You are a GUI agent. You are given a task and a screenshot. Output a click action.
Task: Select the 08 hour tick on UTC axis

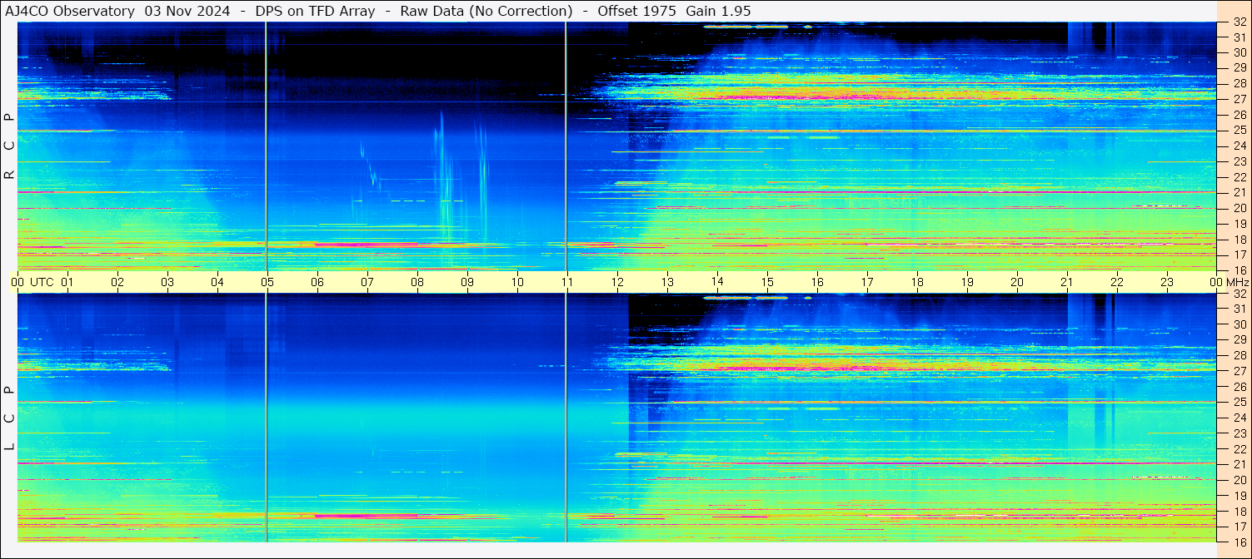pos(417,282)
